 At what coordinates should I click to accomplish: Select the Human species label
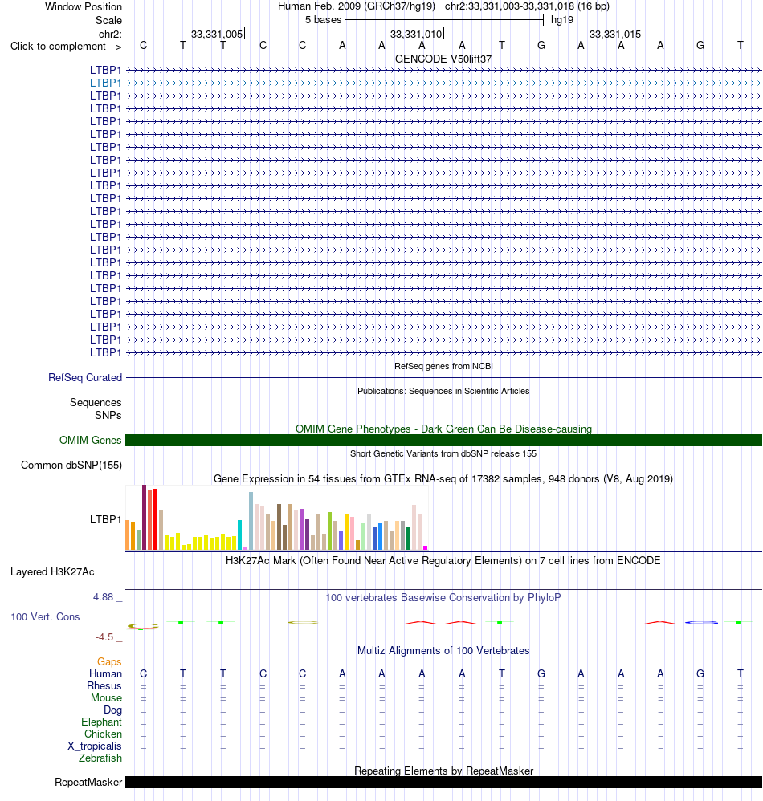click(106, 673)
